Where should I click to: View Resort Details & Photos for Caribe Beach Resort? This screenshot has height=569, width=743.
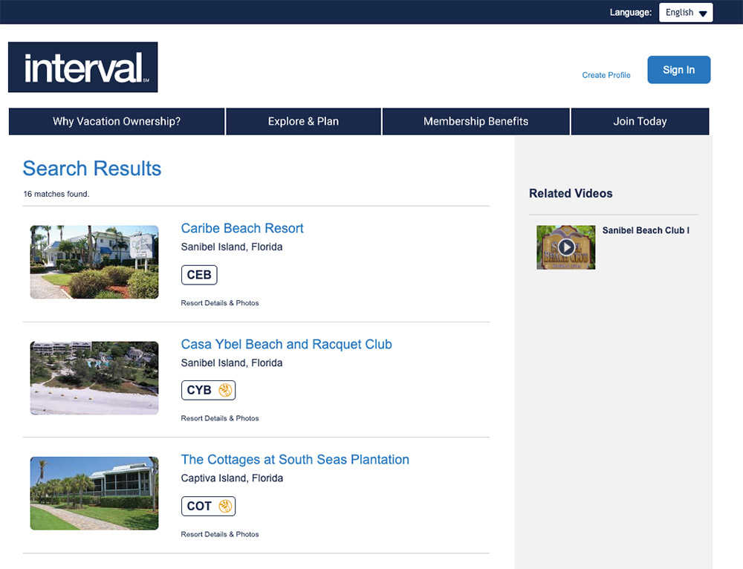tap(220, 303)
